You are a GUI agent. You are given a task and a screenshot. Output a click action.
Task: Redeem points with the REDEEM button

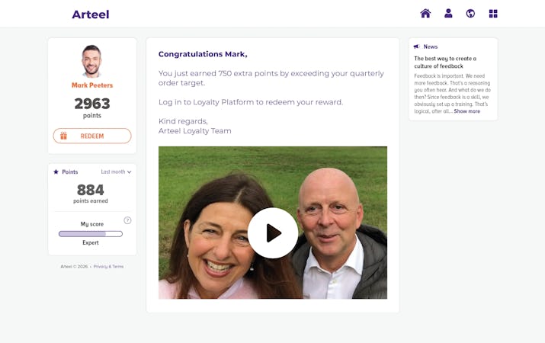click(92, 136)
